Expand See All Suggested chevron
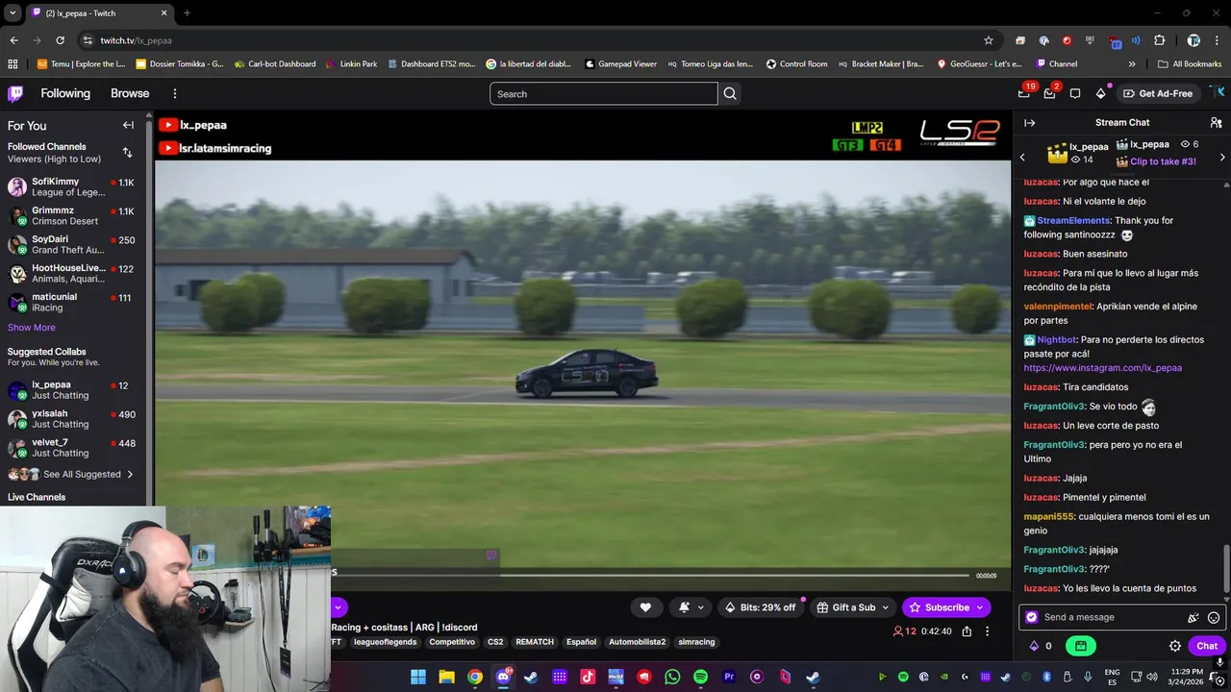This screenshot has width=1231, height=692. click(130, 474)
